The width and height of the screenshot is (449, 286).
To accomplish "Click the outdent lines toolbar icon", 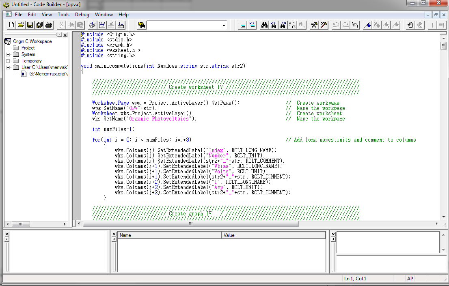I will [x=252, y=25].
